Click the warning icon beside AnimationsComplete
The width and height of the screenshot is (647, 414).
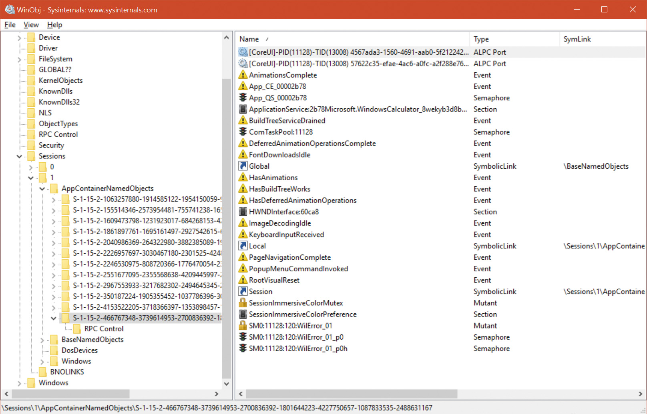click(x=243, y=75)
